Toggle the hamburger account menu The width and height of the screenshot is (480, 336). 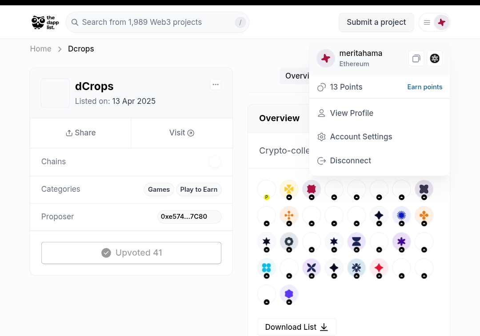point(427,22)
